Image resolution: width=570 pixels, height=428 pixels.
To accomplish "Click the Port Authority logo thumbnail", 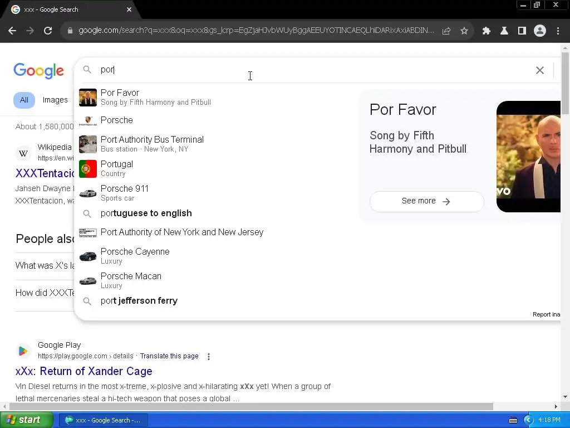I will tap(88, 232).
